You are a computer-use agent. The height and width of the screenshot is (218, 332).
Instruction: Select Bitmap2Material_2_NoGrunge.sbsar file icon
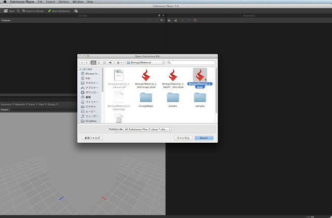146,75
